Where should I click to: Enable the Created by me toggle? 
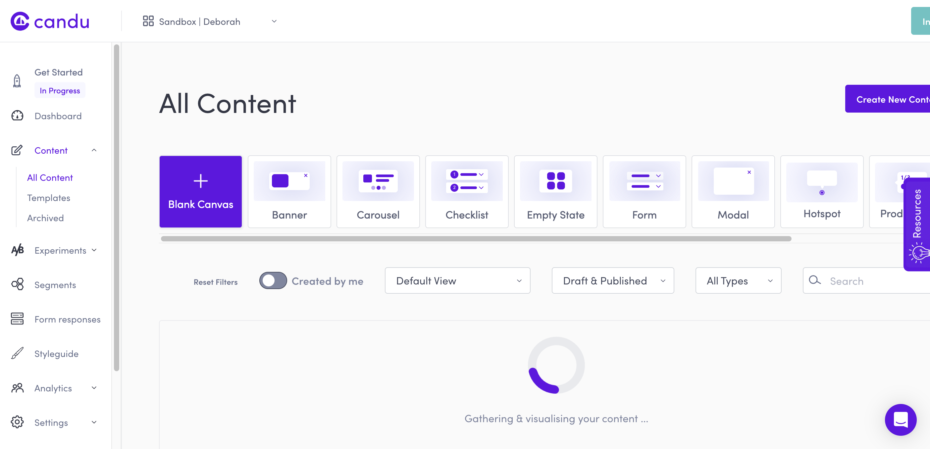coord(273,280)
